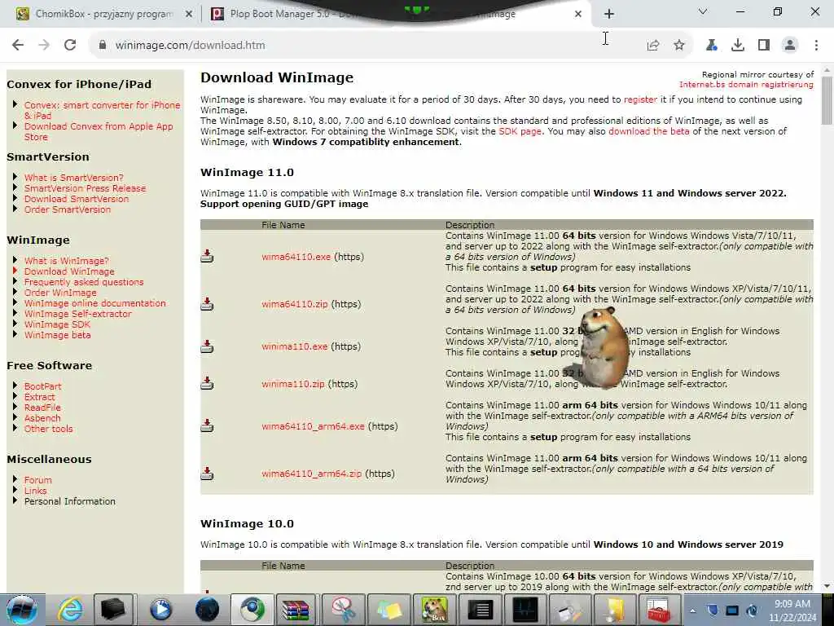834x626 pixels.
Task: Download the wima64110.exe installer
Action: (x=296, y=257)
